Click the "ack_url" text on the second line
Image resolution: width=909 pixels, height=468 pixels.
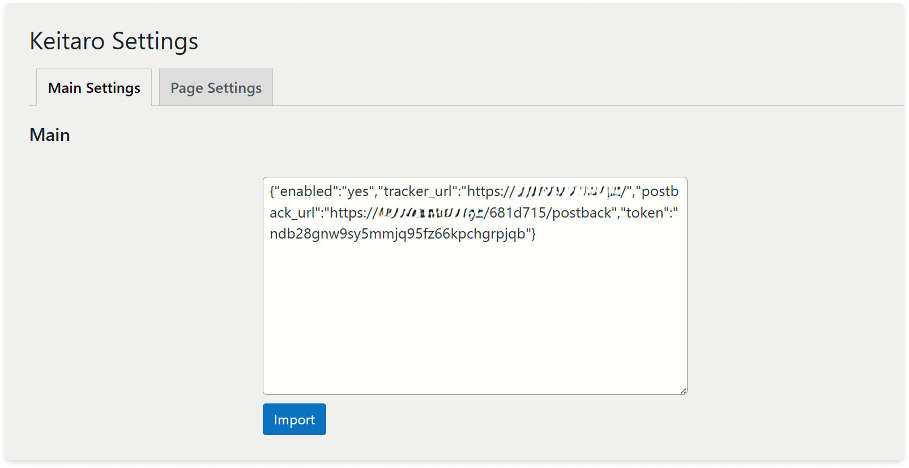292,213
